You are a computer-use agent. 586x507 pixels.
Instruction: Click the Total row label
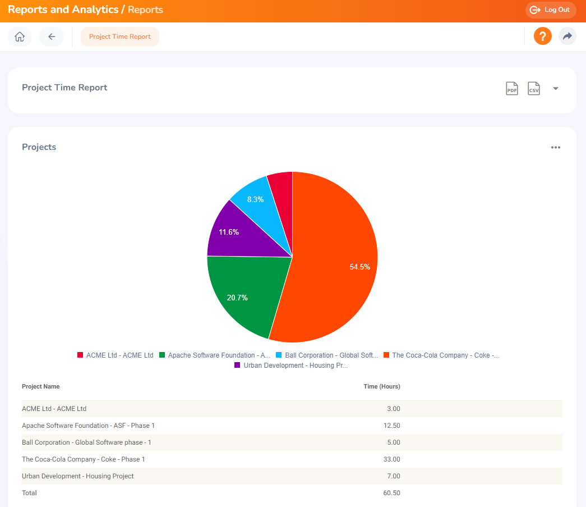pos(29,493)
